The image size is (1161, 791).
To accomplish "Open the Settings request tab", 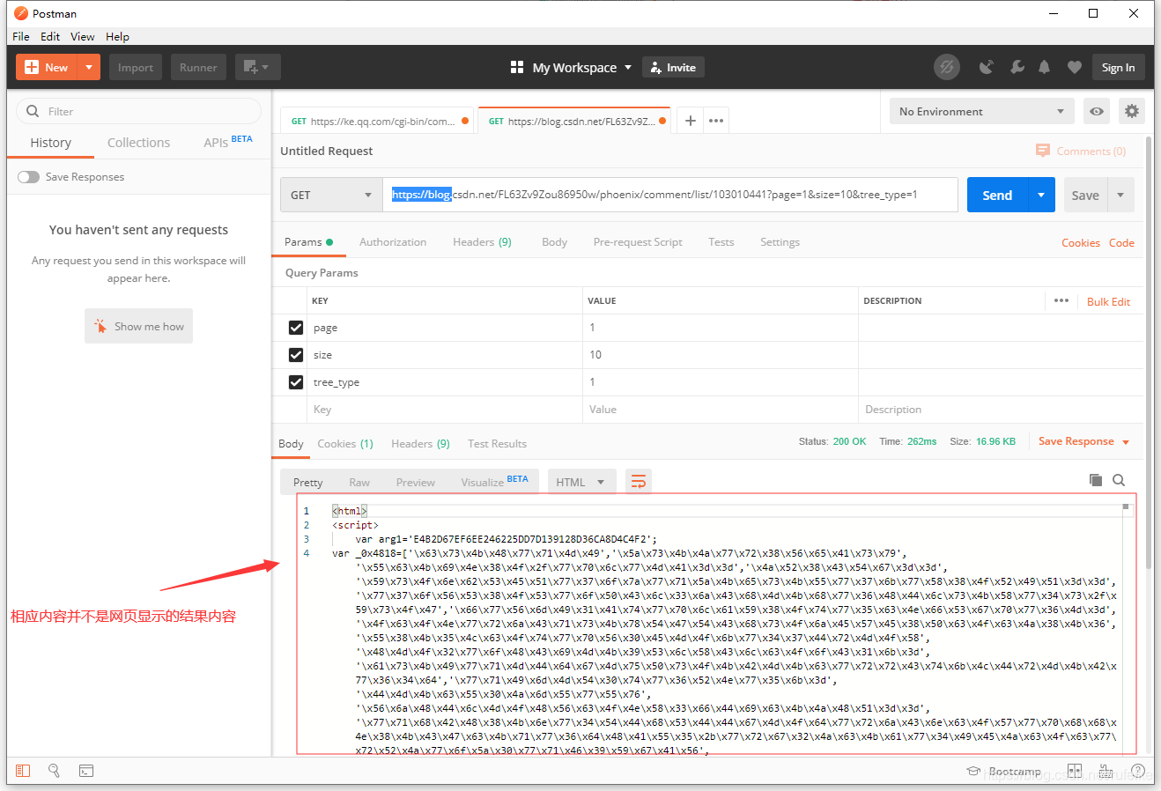I will click(x=780, y=241).
